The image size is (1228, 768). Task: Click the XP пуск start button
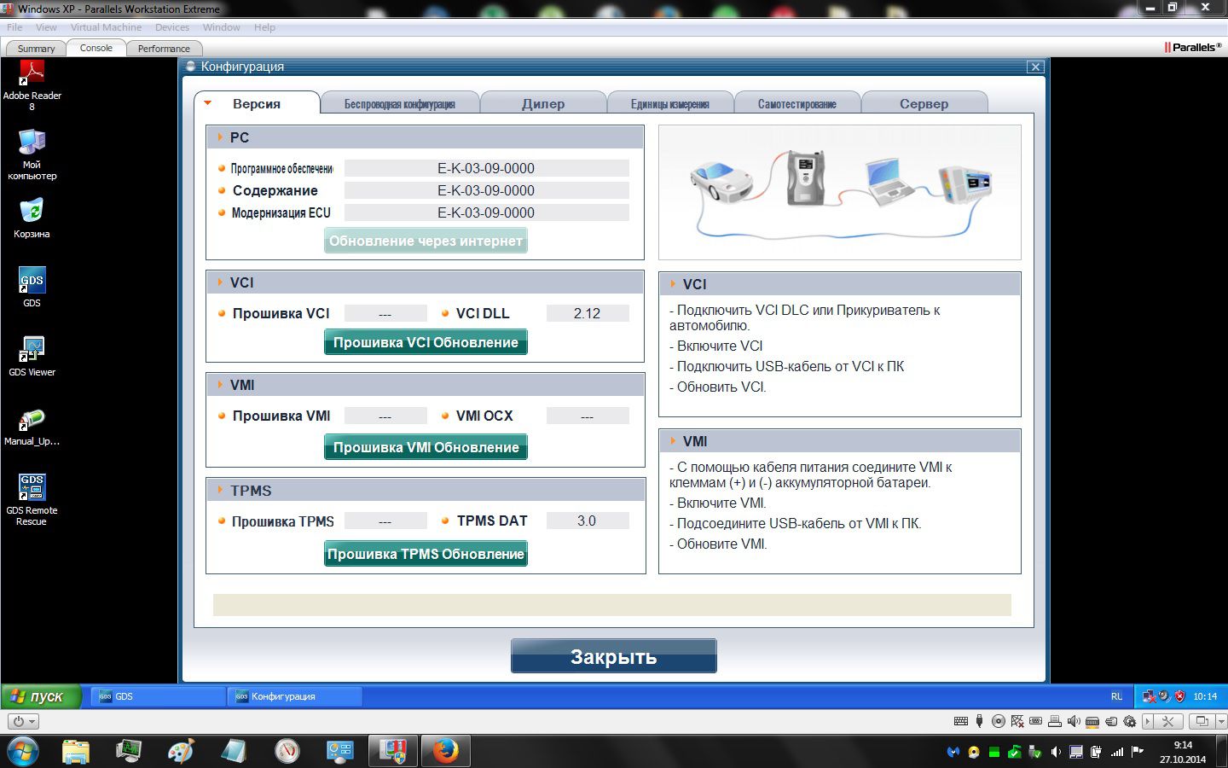tap(41, 696)
